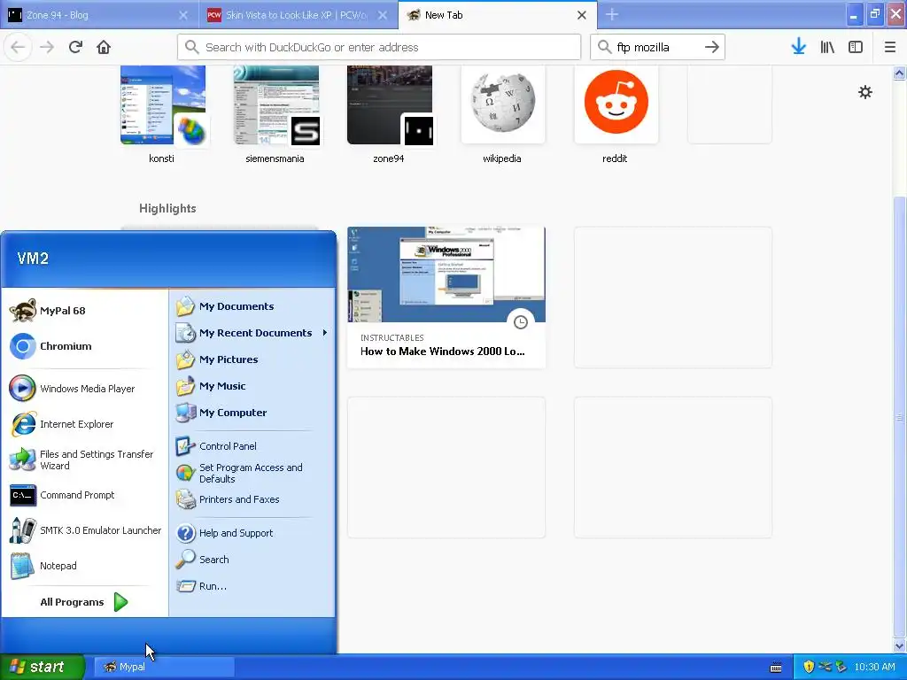Close the PCWorld Skin Vista tab
907x680 pixels.
pos(383,15)
